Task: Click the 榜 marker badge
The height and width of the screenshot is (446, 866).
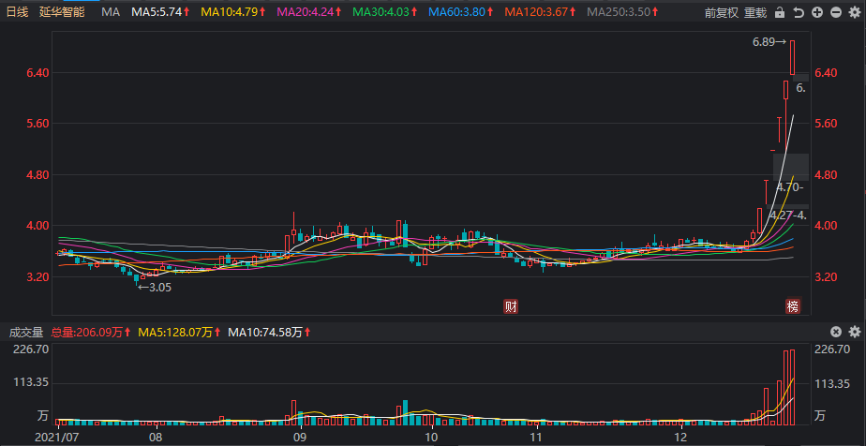Action: click(x=793, y=306)
